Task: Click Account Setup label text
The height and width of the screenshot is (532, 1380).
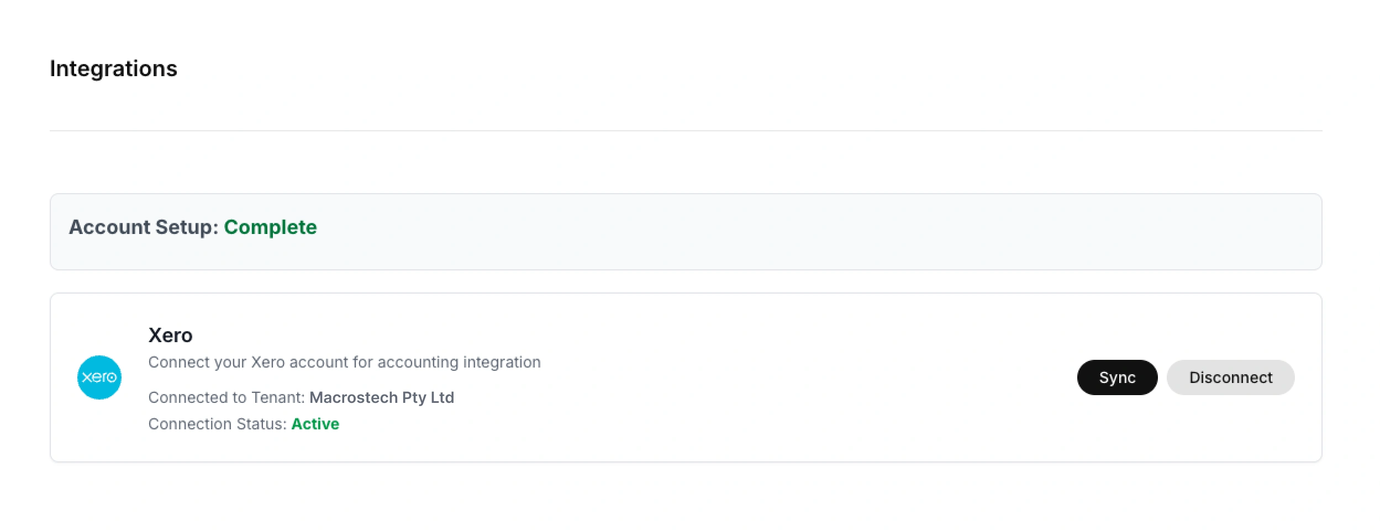Action: point(144,227)
